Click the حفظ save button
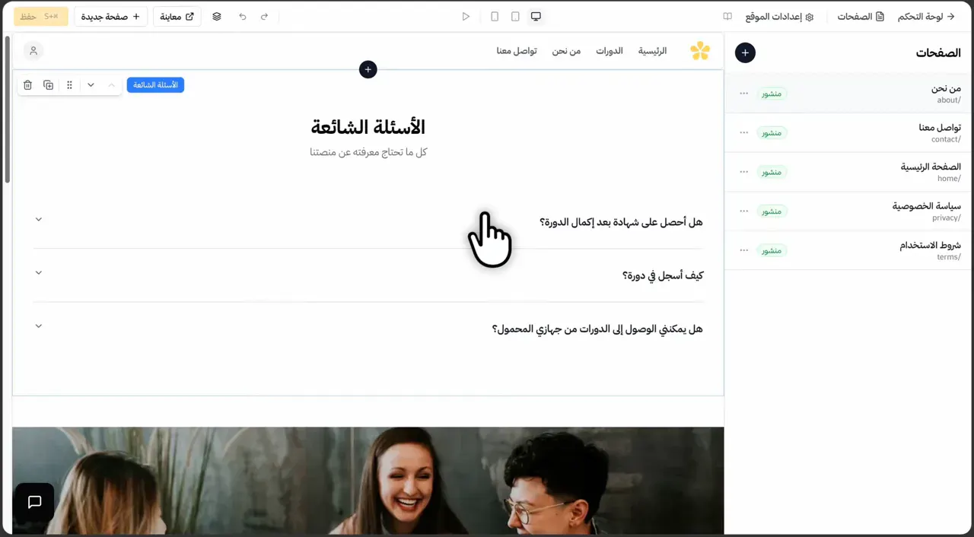Viewport: 974px width, 537px height. (41, 16)
